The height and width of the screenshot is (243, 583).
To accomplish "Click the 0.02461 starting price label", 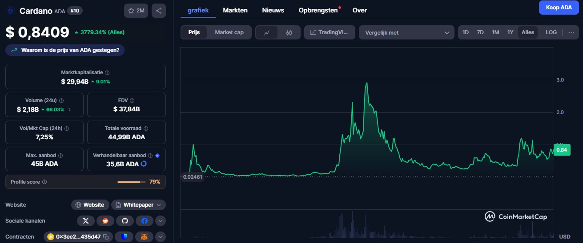I will [x=193, y=177].
